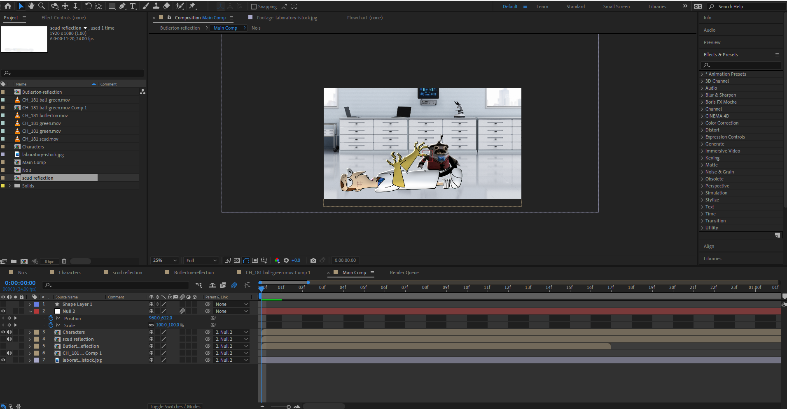The height and width of the screenshot is (409, 787).
Task: Toggle Position stopwatch on Null 2
Action: [51, 319]
